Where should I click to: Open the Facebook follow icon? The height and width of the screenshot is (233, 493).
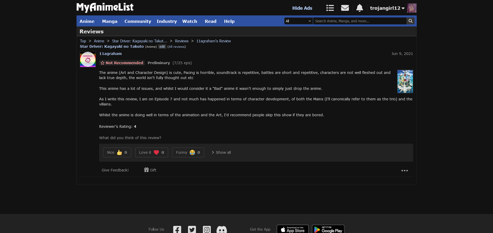point(177,229)
